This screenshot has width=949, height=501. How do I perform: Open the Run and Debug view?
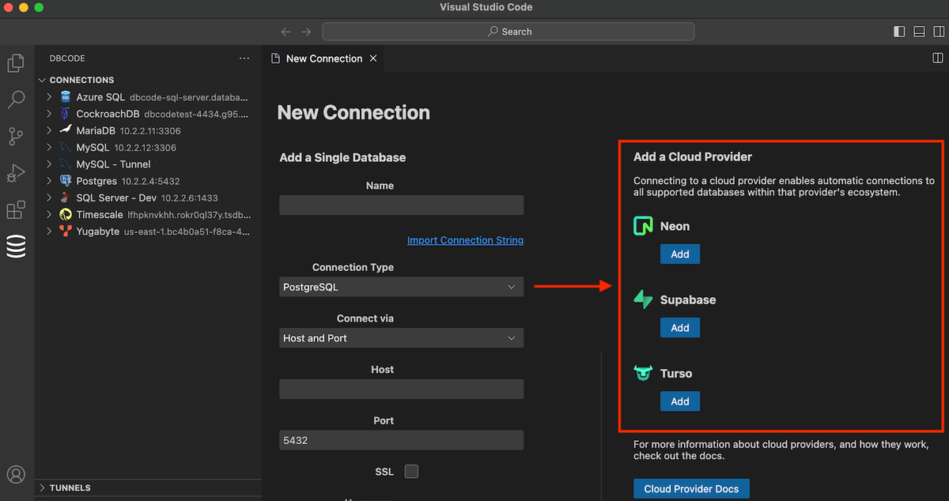tap(16, 173)
